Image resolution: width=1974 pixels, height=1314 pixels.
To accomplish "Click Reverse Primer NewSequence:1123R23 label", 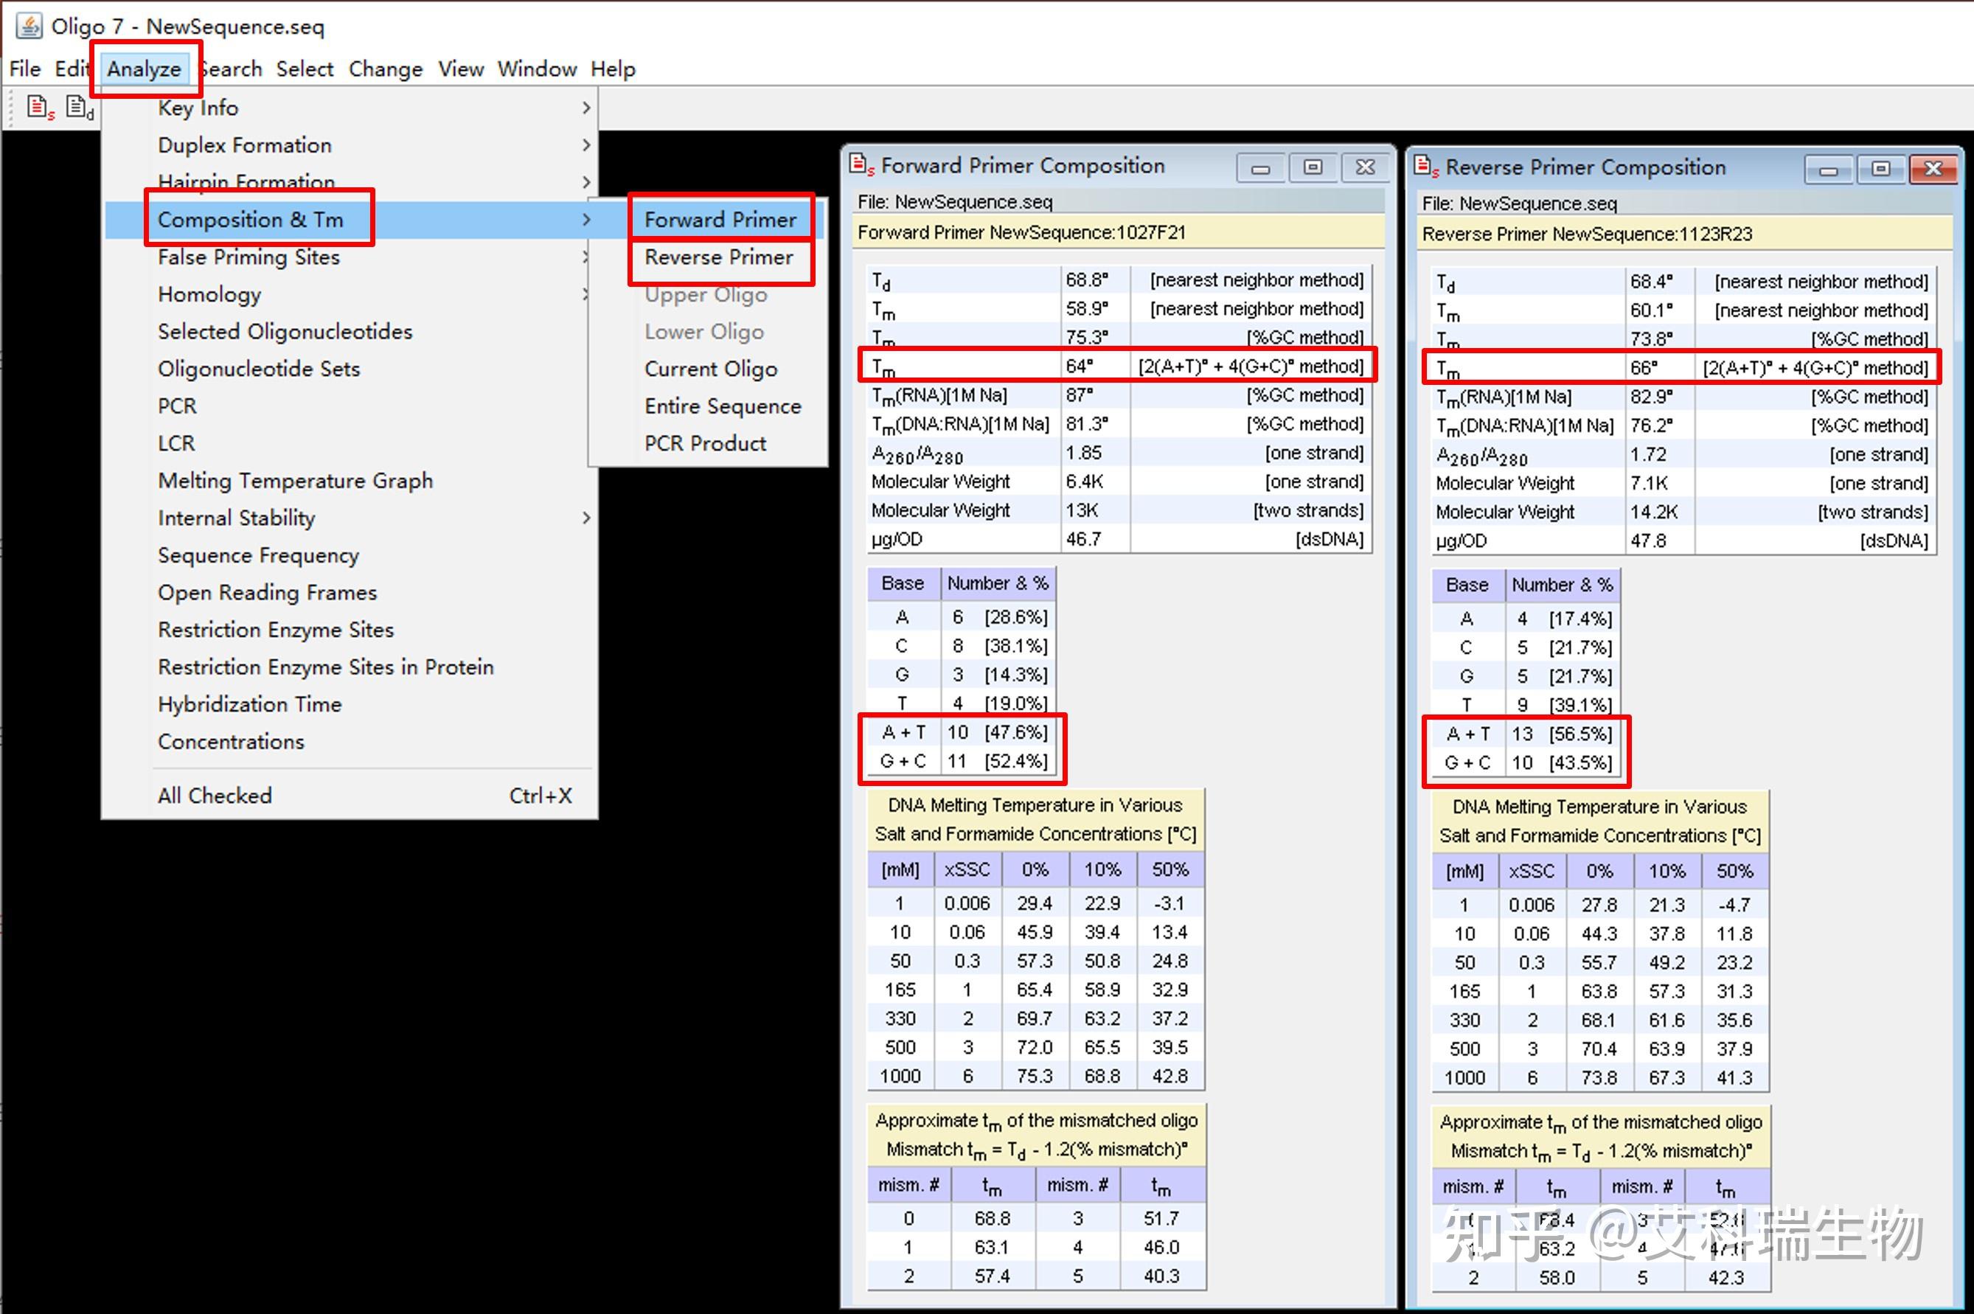I will [1587, 234].
